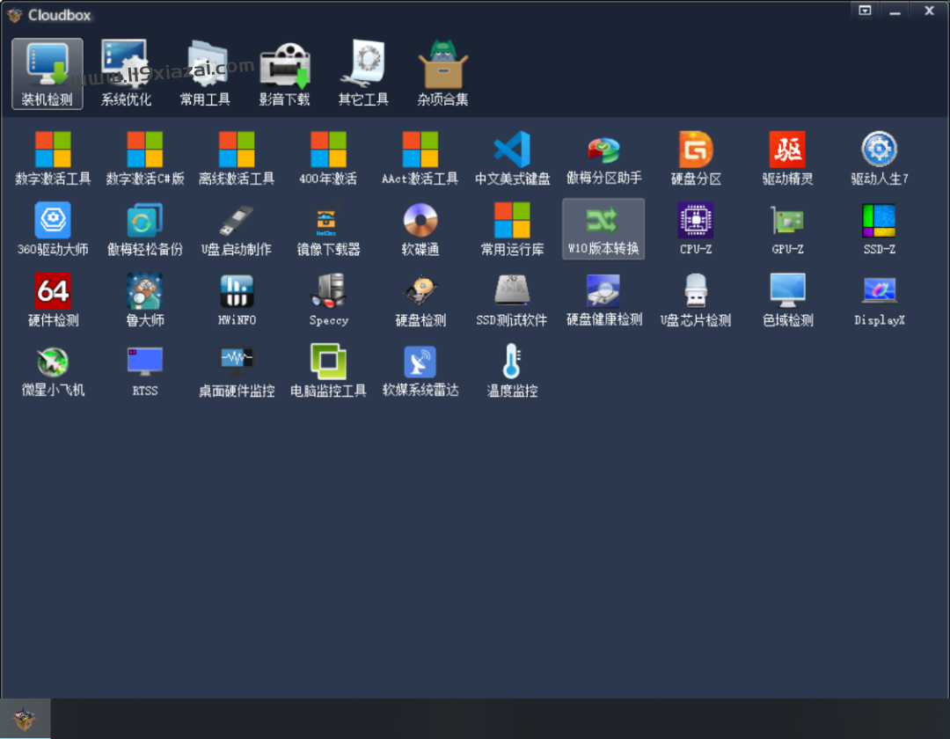Go to the 影音下载 tab
The height and width of the screenshot is (739, 950).
pyautogui.click(x=284, y=74)
